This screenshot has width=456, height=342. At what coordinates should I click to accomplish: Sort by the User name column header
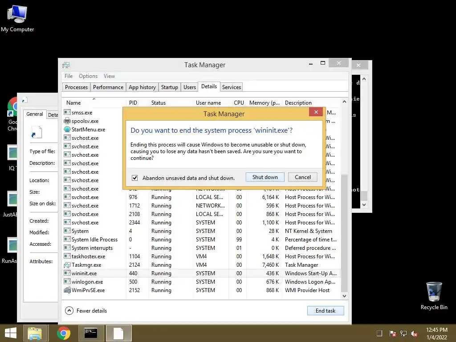click(211, 103)
